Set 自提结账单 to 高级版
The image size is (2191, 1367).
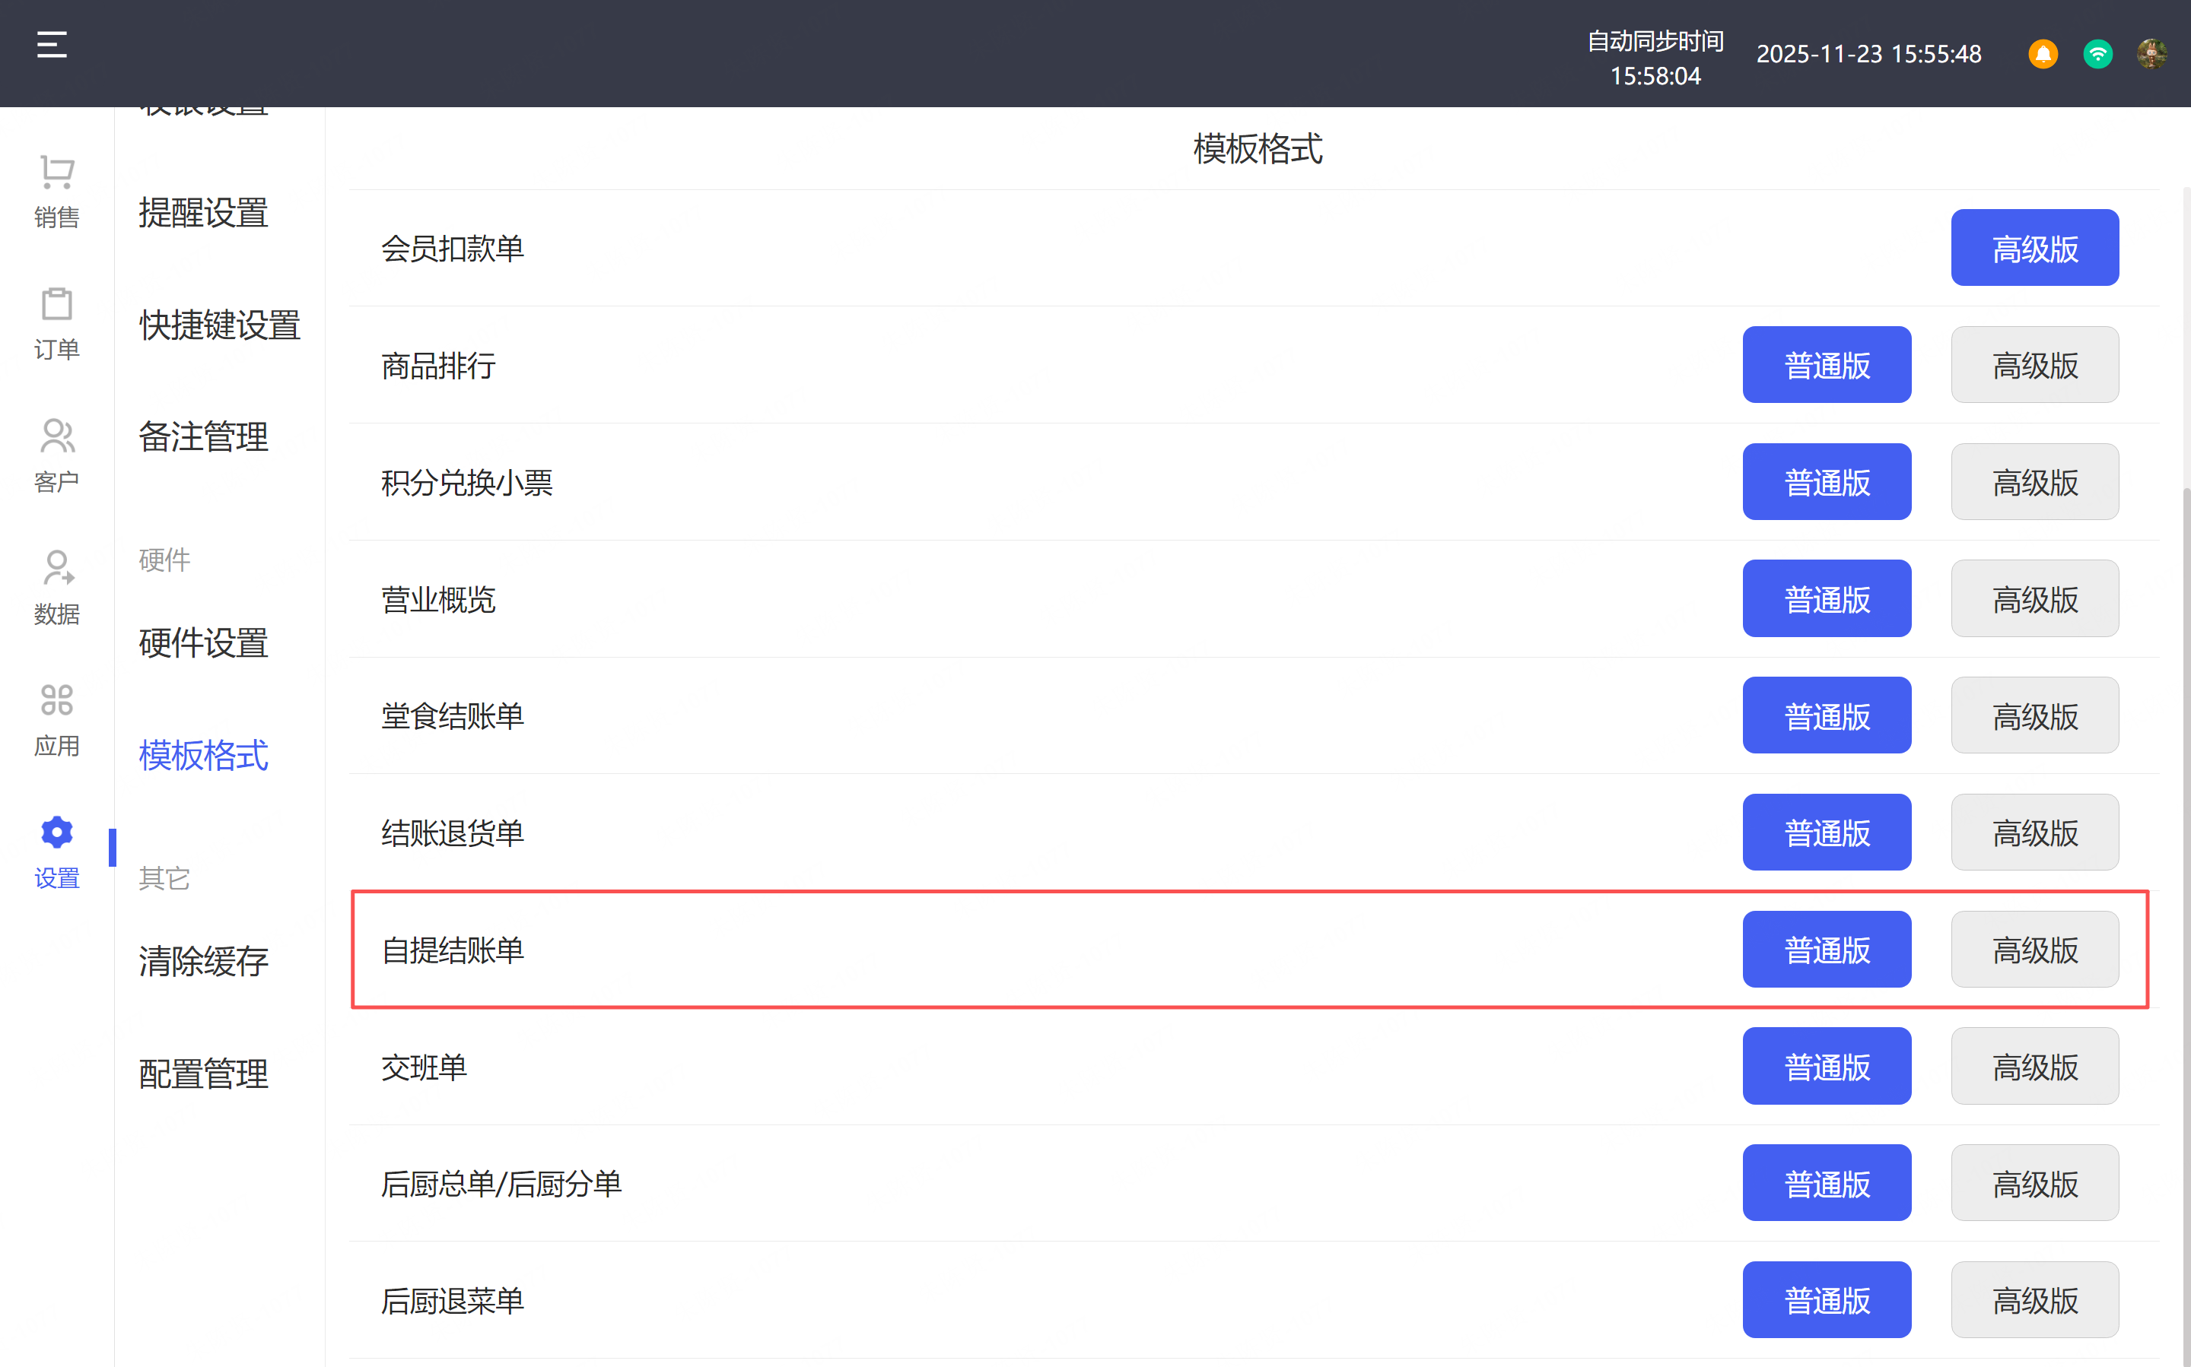click(2034, 950)
